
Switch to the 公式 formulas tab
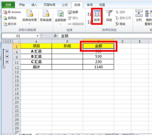click(65, 5)
